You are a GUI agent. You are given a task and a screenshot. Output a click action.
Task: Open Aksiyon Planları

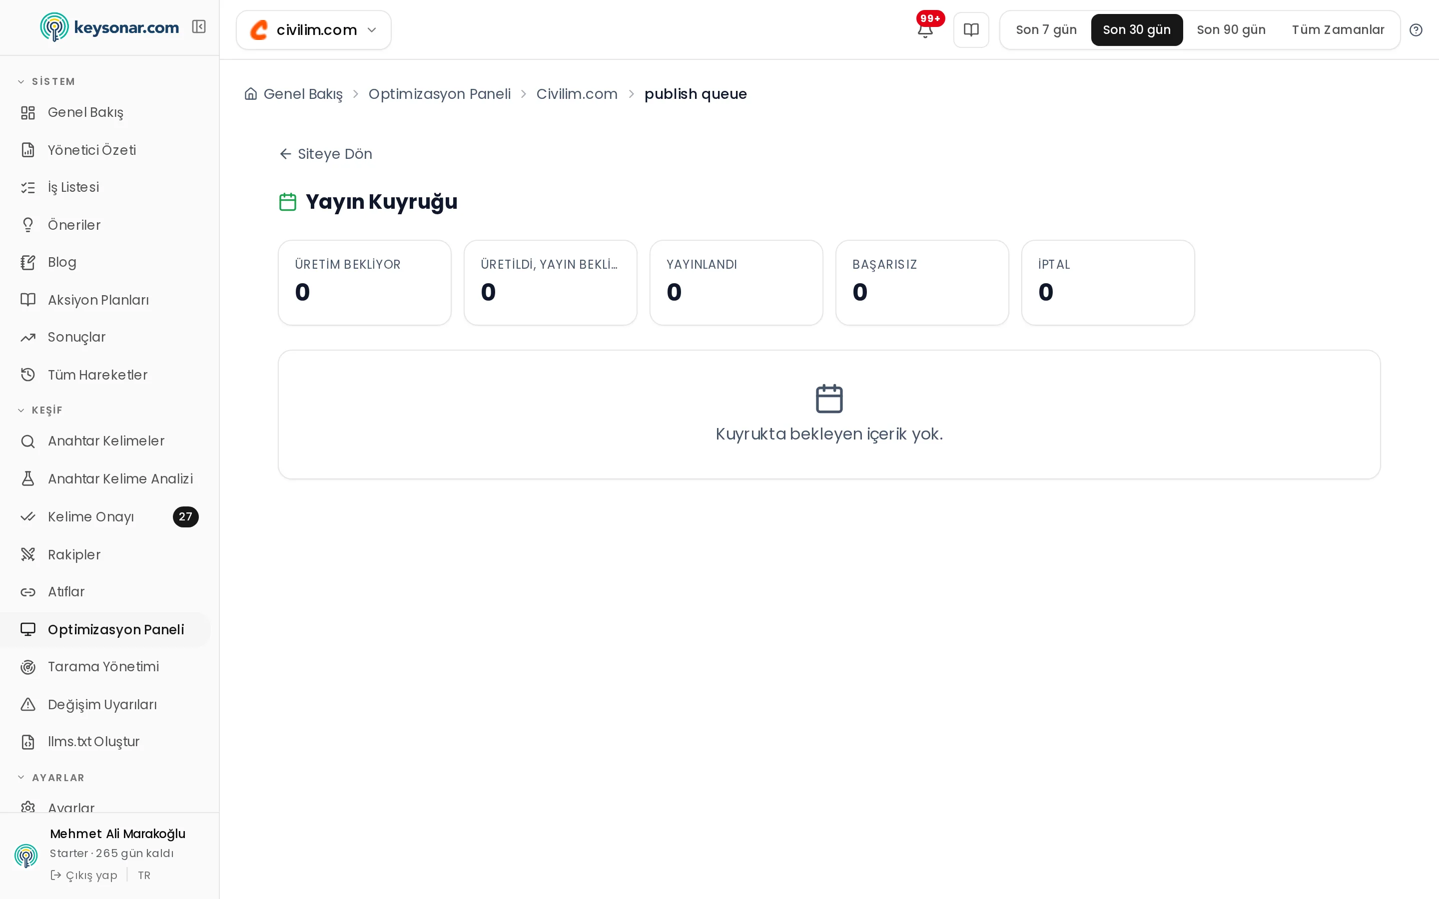[x=105, y=300]
